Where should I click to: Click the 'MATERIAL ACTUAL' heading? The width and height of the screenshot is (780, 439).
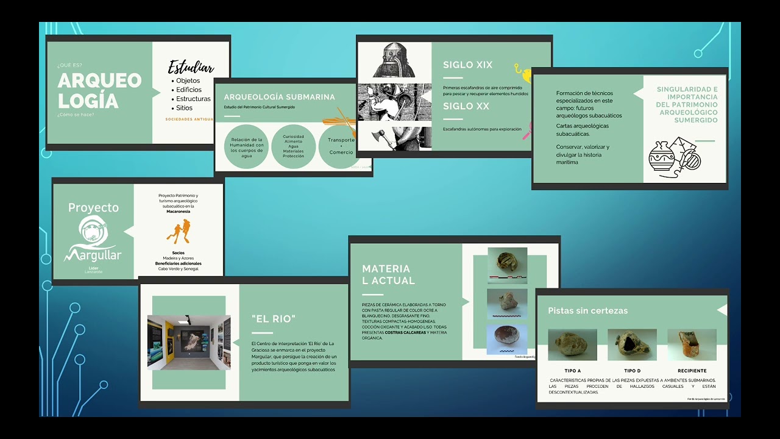tap(388, 274)
